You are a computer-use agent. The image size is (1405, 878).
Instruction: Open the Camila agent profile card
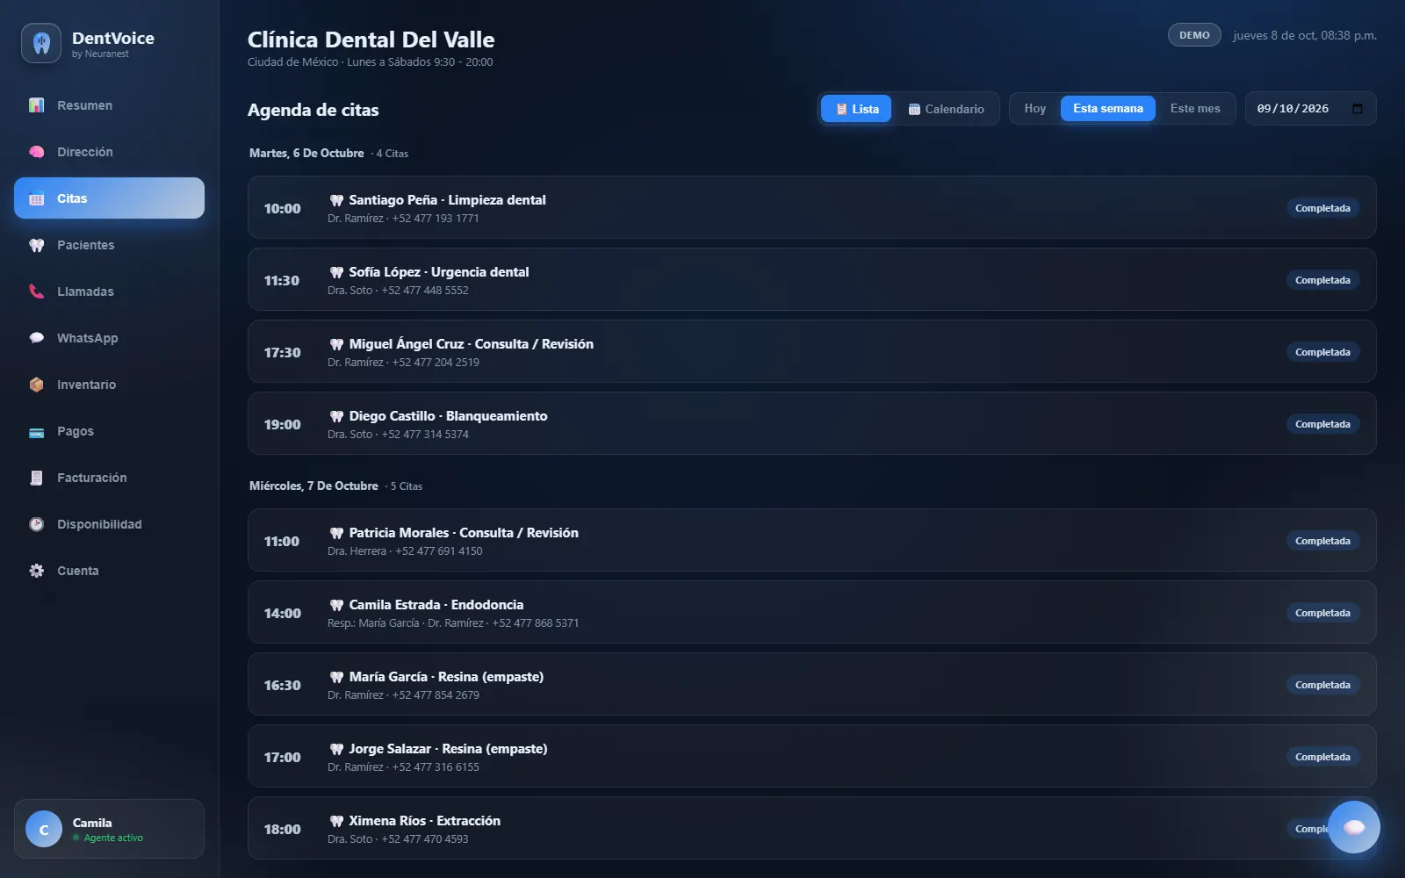coord(109,829)
